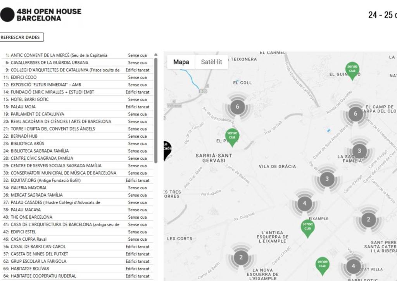The height and width of the screenshot is (281, 397).
Task: Select row CONSERVATORI MUNICIPAL DE MÚSICA DE BARCELONA
Action: click(78, 173)
